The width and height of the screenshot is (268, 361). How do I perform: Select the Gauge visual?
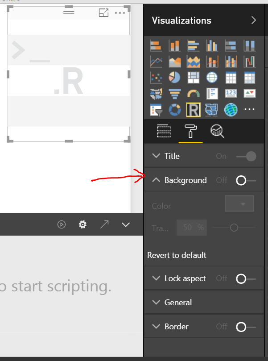pyautogui.click(x=193, y=94)
